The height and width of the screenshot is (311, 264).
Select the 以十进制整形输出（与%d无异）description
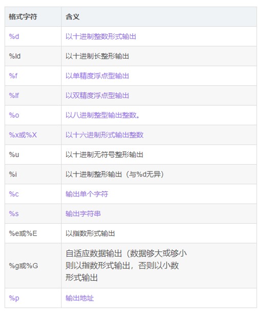(115, 174)
